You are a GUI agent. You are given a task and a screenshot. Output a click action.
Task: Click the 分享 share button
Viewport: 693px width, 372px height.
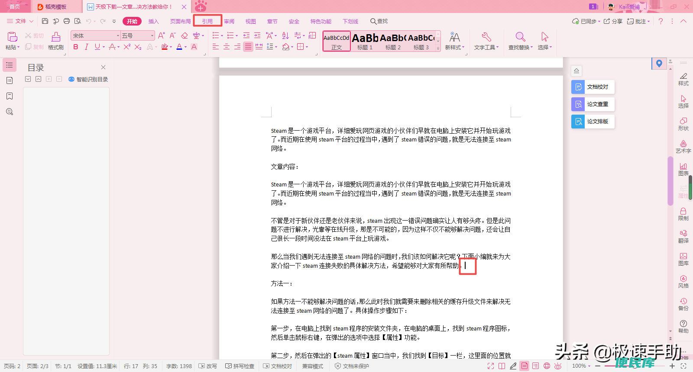pyautogui.click(x=613, y=21)
